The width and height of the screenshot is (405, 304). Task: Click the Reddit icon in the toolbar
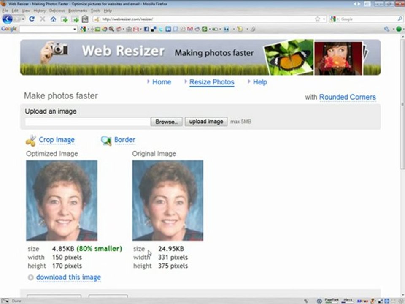click(197, 29)
